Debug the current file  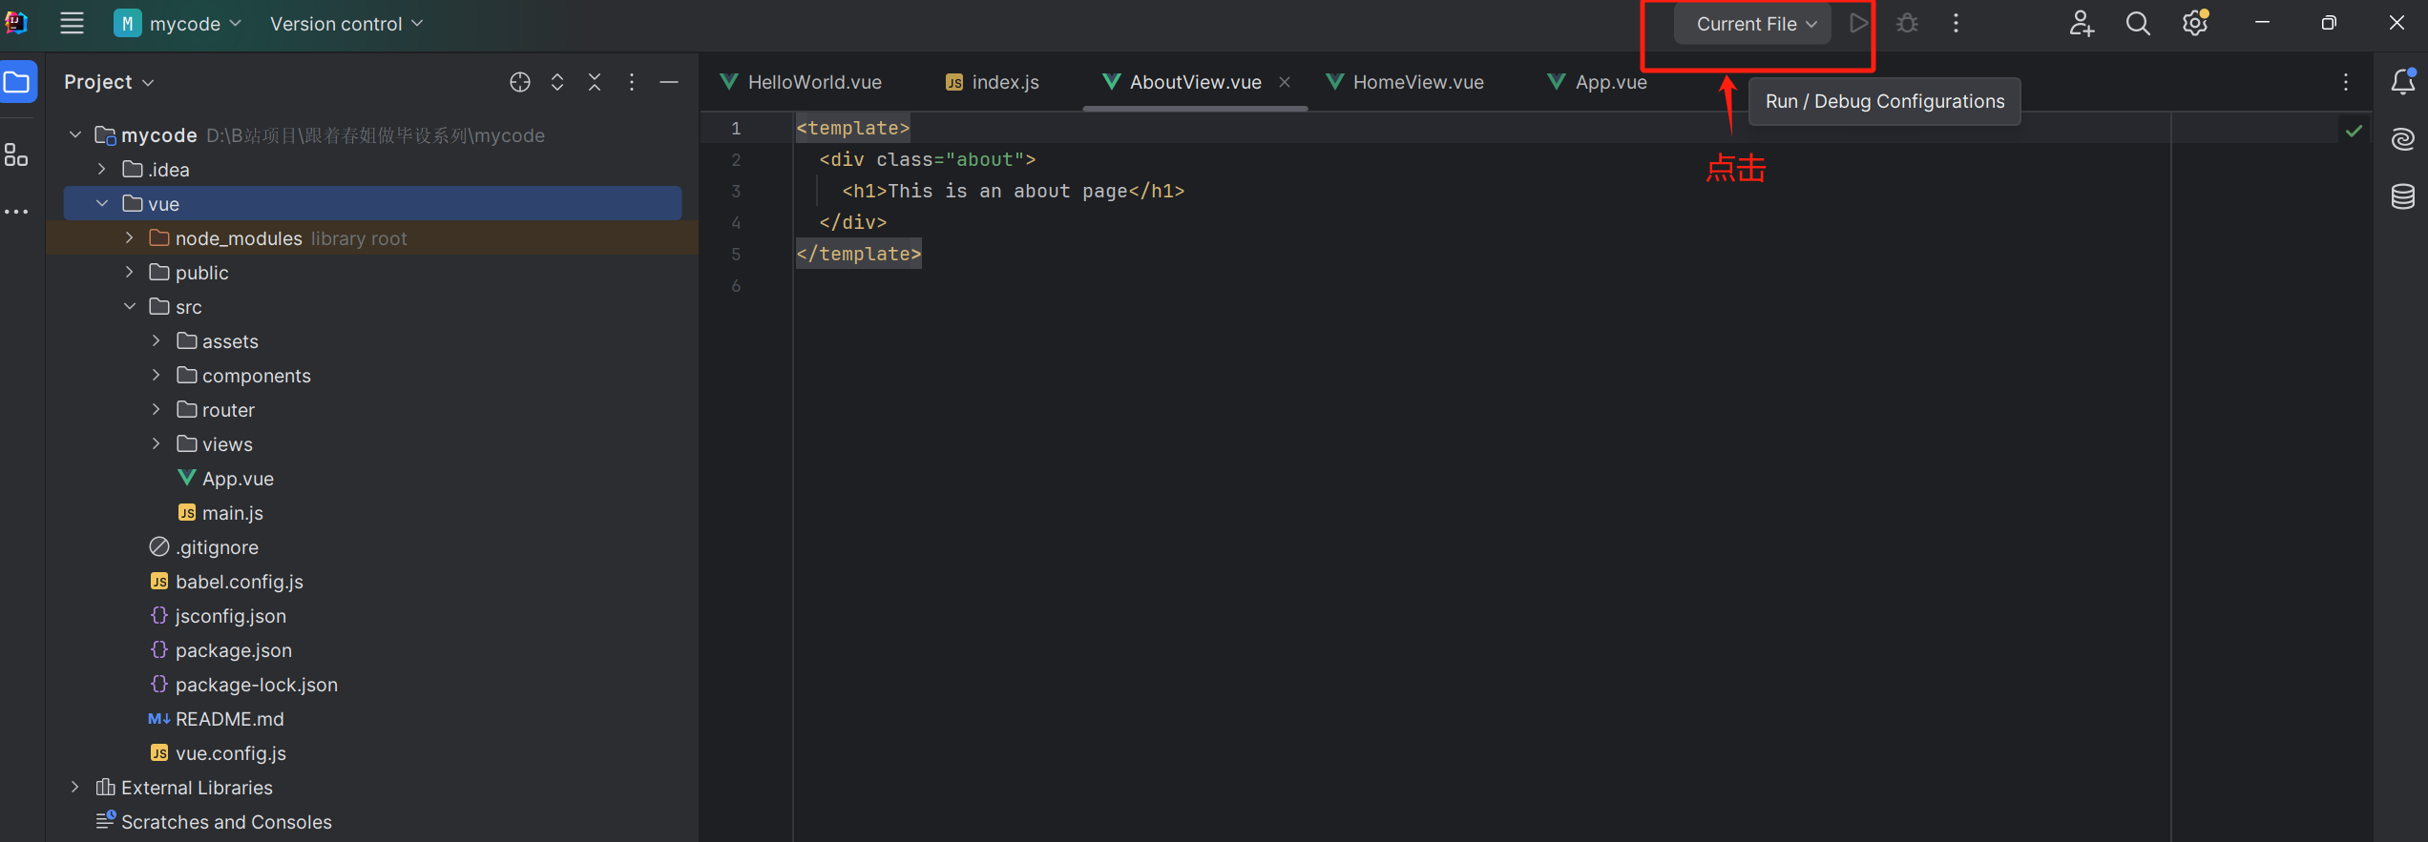[1907, 23]
